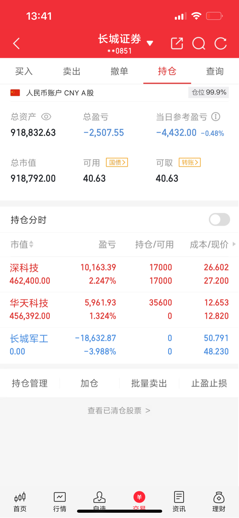This screenshot has width=239, height=518.
Task: Expand more columns arrow after 成本/现价
Action: 234,244
